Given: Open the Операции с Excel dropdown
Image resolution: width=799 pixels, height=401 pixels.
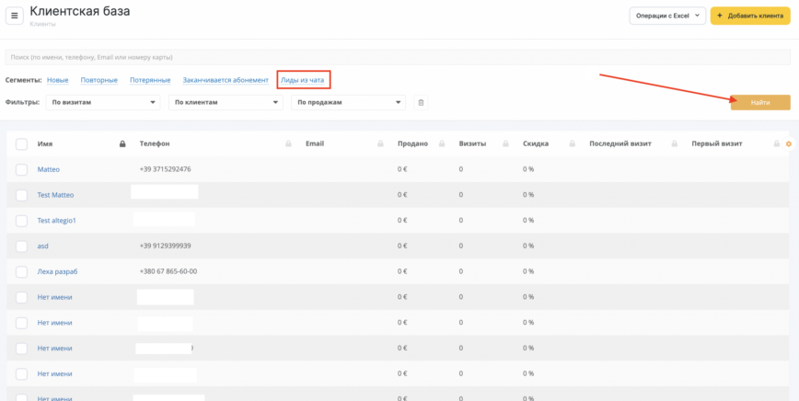Looking at the screenshot, I should (x=667, y=16).
